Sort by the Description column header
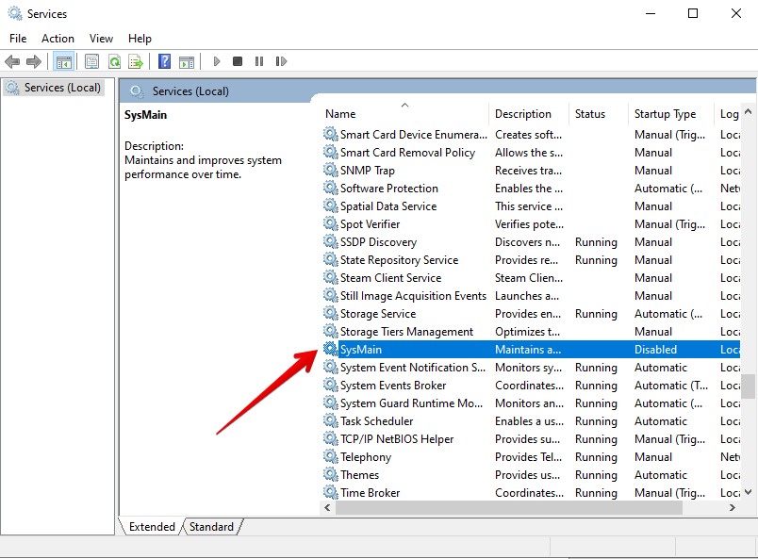The width and height of the screenshot is (758, 559). point(529,114)
